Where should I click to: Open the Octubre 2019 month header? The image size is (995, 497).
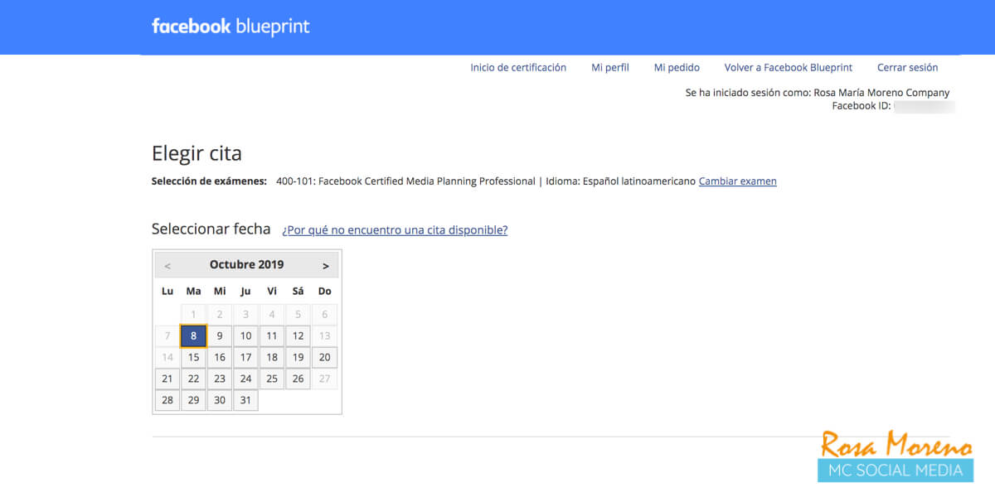[247, 264]
